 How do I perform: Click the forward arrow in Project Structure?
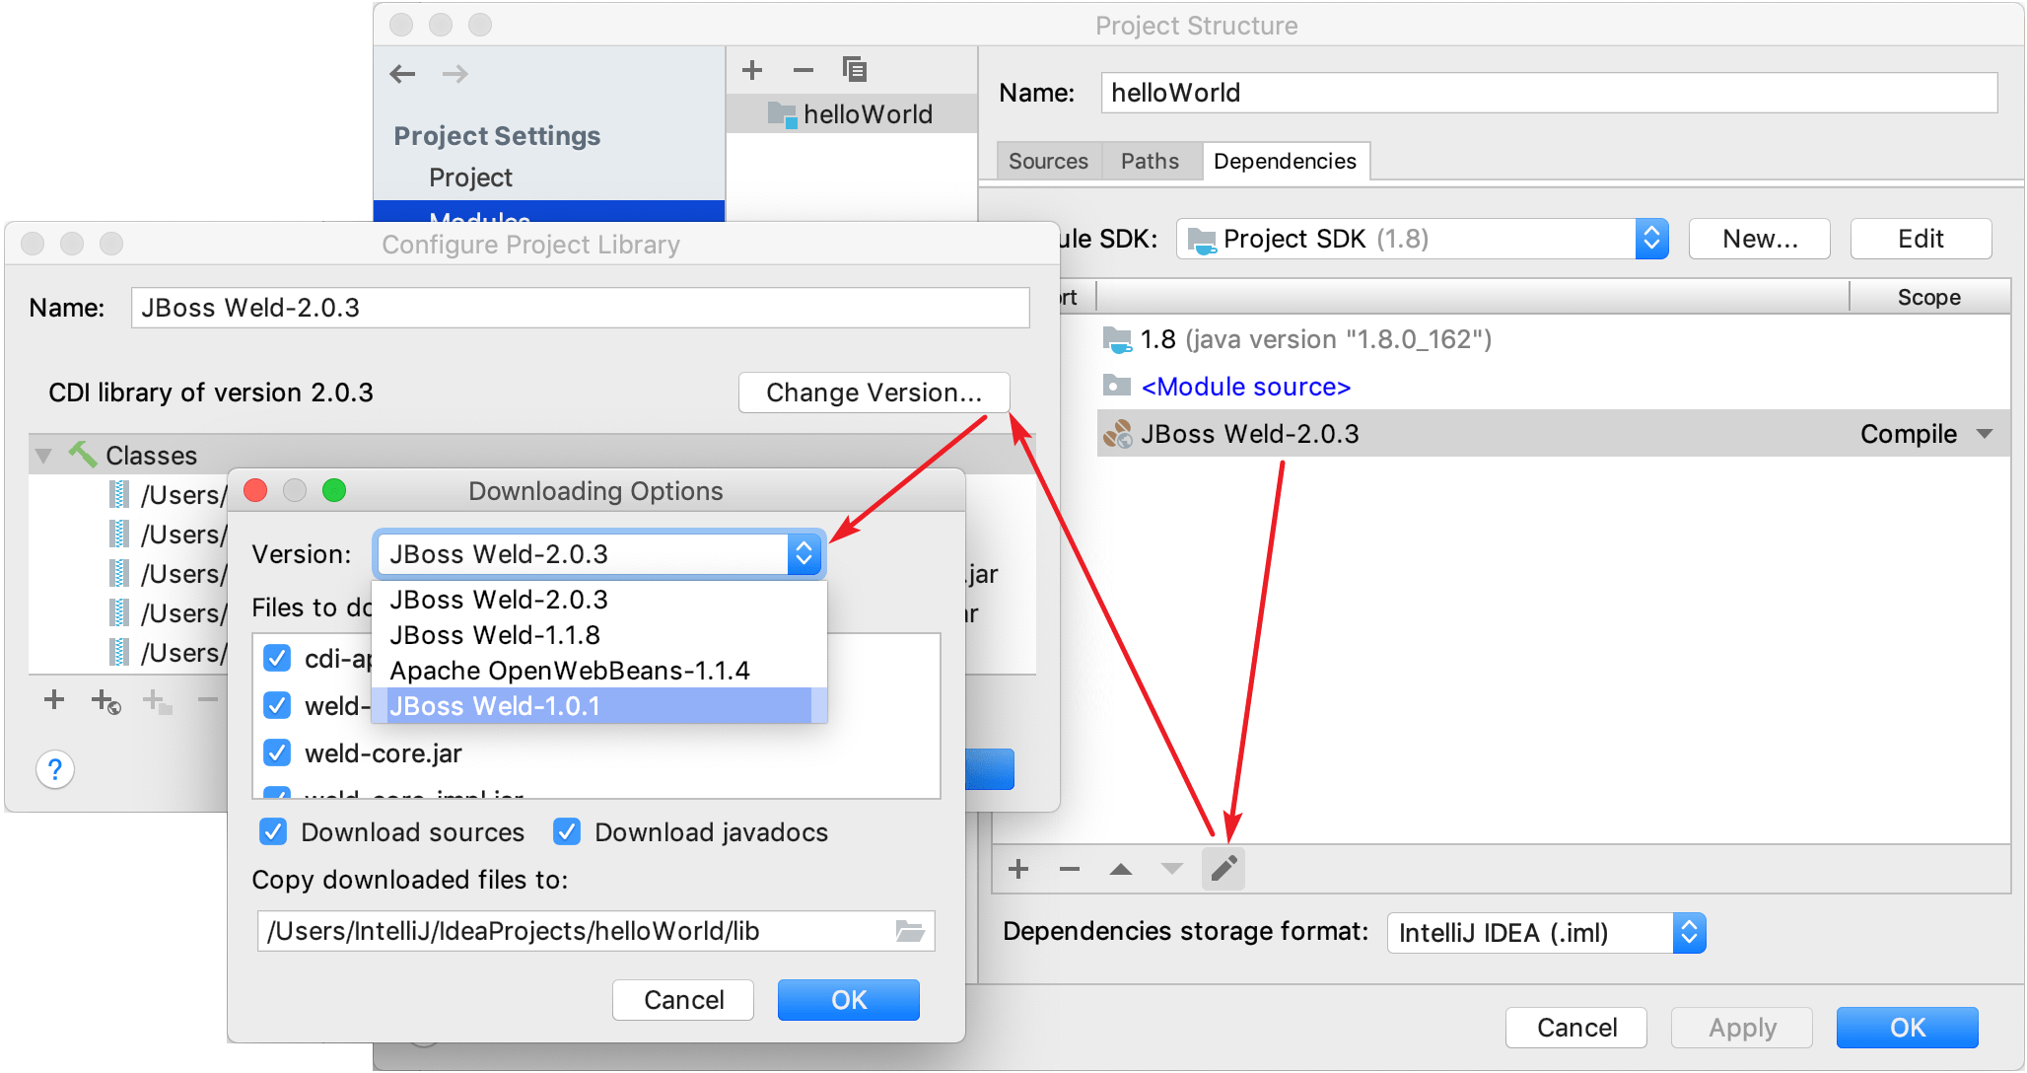click(x=454, y=74)
